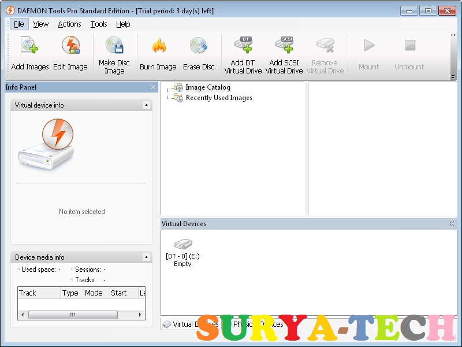Click the 'Sessions:' label
The width and height of the screenshot is (462, 347).
(88, 270)
